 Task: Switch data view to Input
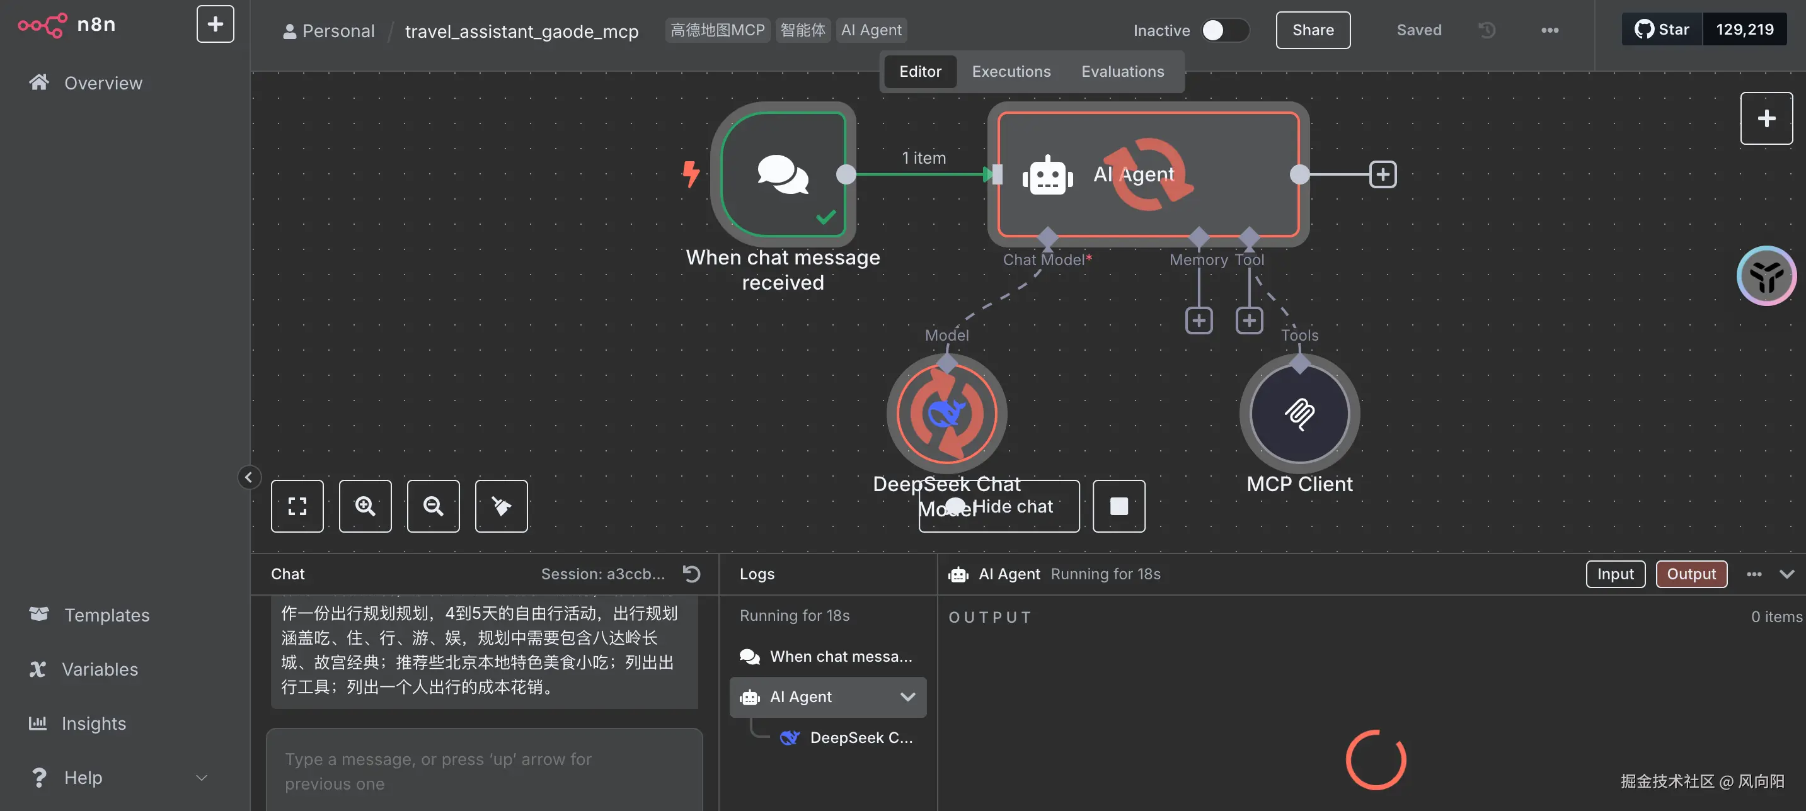tap(1614, 574)
